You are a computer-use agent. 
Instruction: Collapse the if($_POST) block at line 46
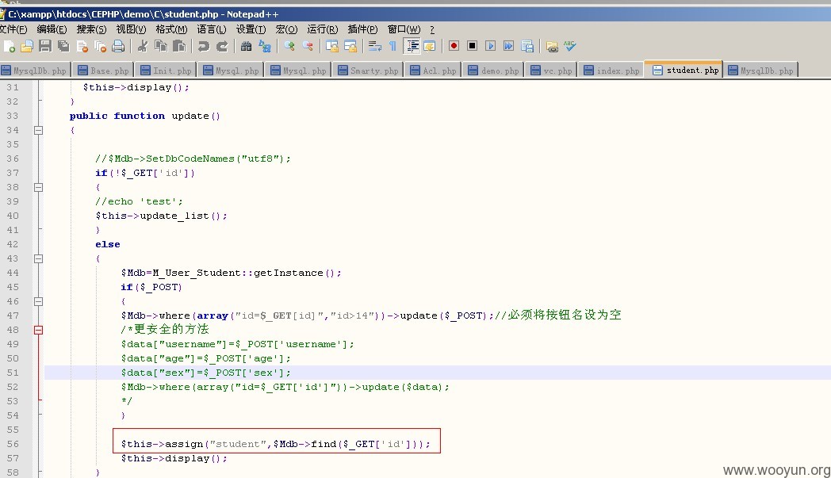38,301
